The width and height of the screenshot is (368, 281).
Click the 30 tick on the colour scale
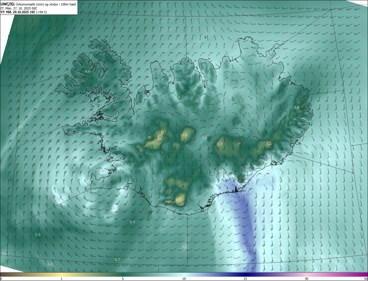pos(306,279)
